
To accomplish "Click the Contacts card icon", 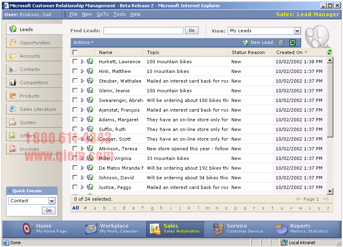I will click(13, 69).
